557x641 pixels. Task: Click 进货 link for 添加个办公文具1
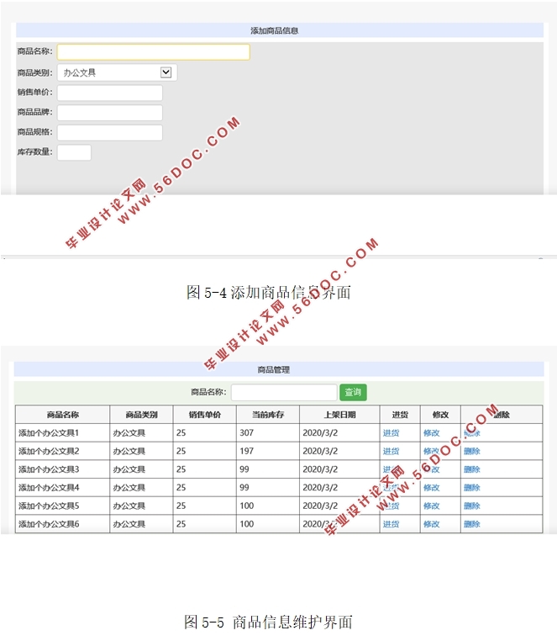tap(391, 433)
